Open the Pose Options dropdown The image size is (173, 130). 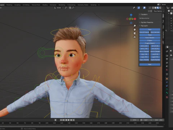[x=159, y=11]
